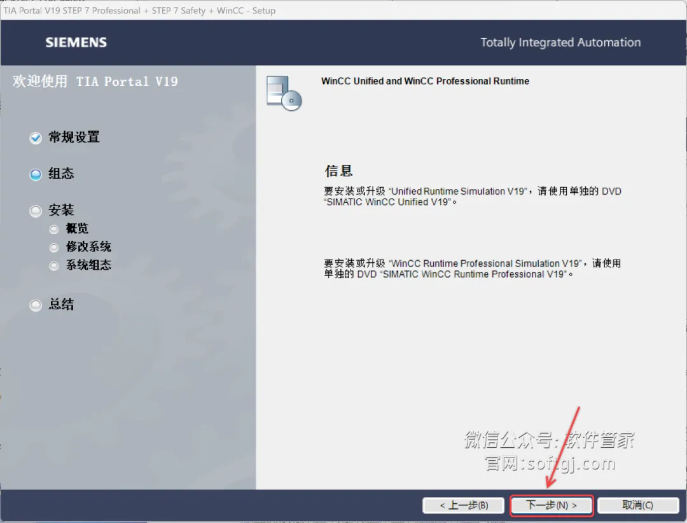The width and height of the screenshot is (687, 523).
Task: Select the 常规设置 step checkmark indicator
Action: pyautogui.click(x=36, y=138)
